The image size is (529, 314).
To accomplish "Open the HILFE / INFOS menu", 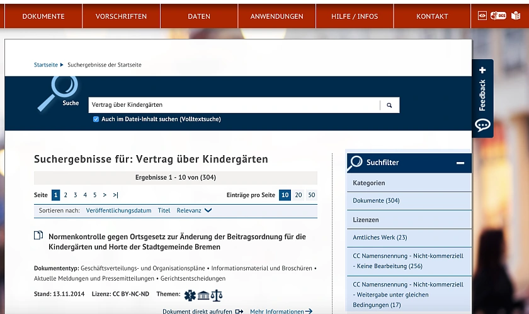I will click(x=355, y=16).
